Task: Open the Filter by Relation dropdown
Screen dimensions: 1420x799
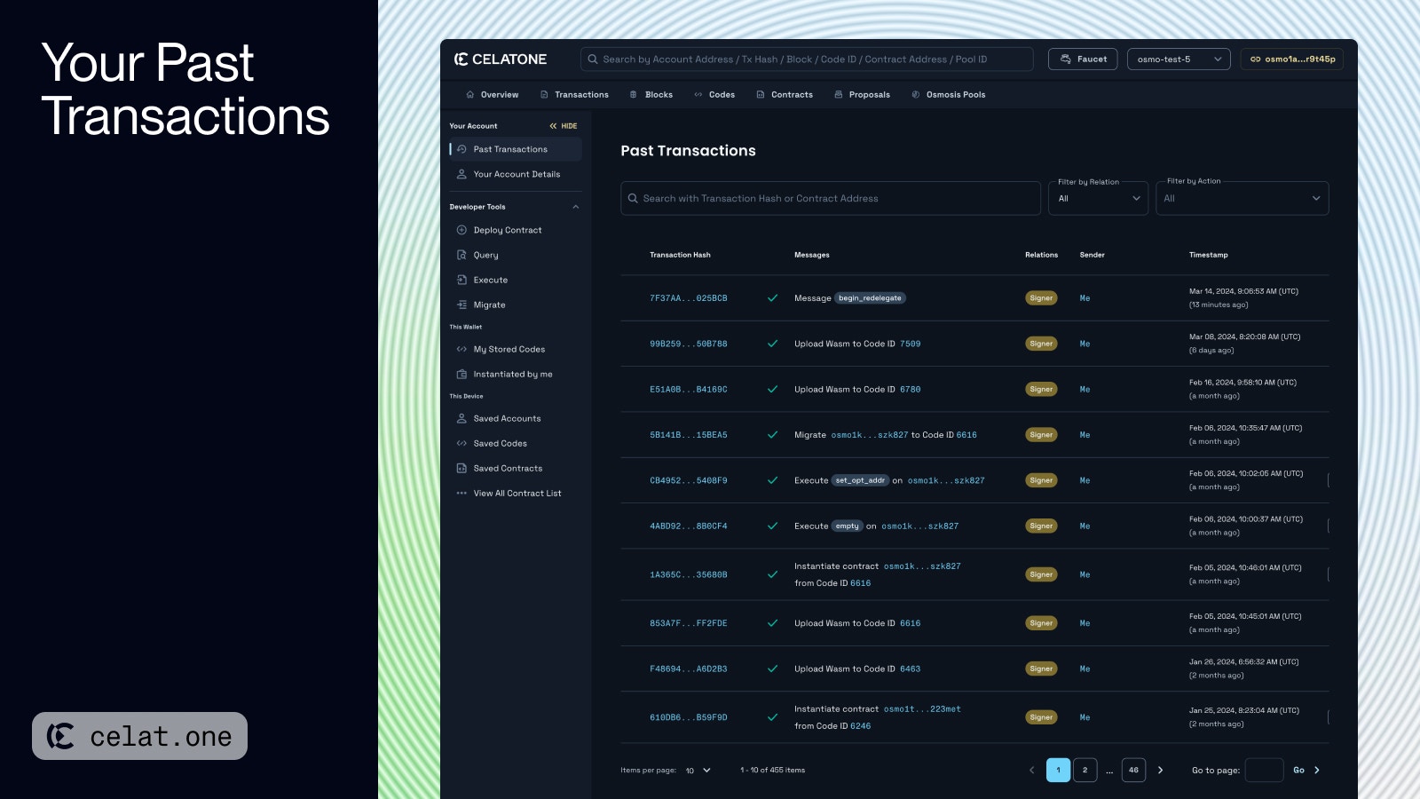Action: click(1098, 198)
